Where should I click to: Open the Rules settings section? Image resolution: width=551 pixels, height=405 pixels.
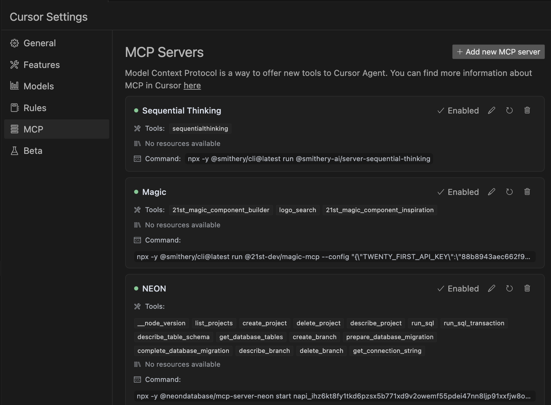click(x=35, y=108)
